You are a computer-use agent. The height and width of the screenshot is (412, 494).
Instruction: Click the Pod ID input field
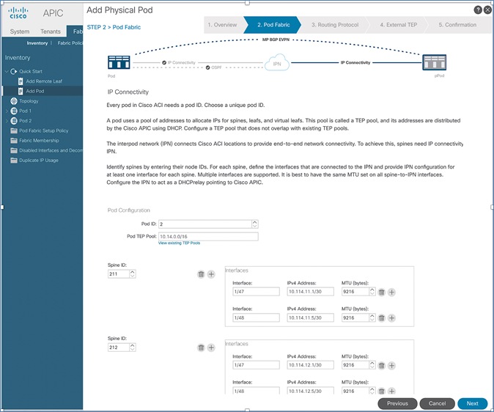205,224
